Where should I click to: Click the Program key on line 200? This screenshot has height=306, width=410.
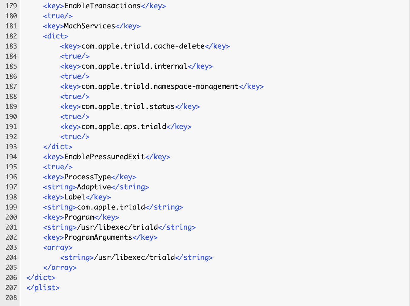(x=79, y=217)
